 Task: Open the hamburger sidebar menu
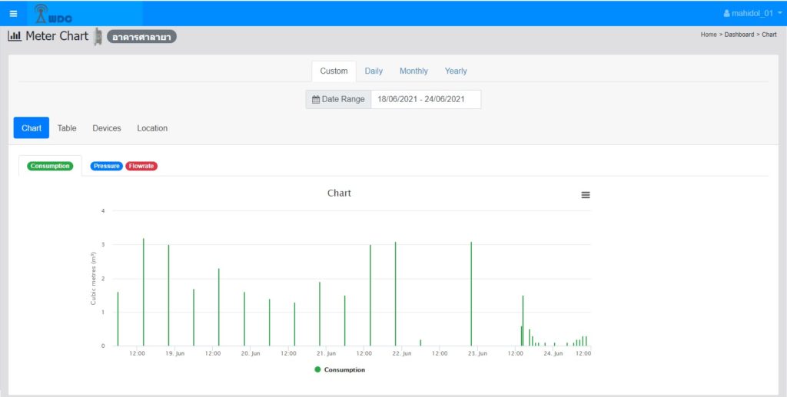tap(13, 14)
